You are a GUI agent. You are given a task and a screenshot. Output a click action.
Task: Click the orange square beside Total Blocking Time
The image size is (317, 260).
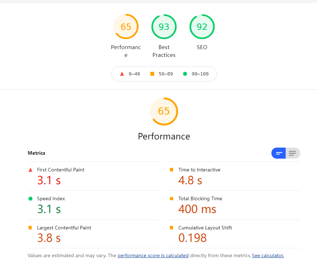tap(172, 199)
